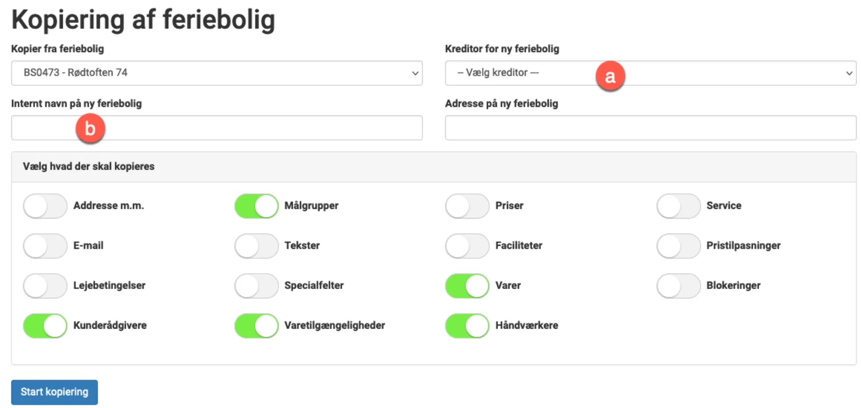Image resolution: width=861 pixels, height=408 pixels.
Task: Enable the Specialfelter switch
Action: click(x=256, y=286)
